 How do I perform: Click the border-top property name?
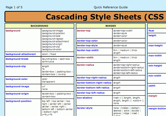coord(84,31)
